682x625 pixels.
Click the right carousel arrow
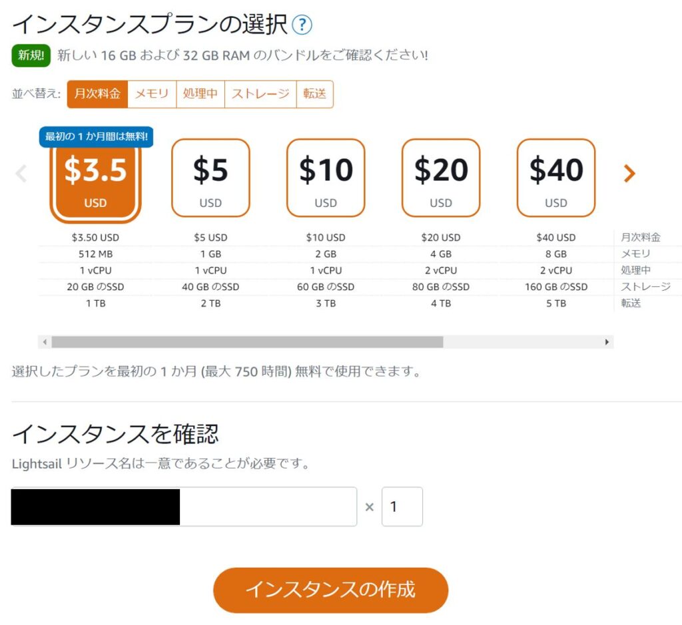coord(629,174)
